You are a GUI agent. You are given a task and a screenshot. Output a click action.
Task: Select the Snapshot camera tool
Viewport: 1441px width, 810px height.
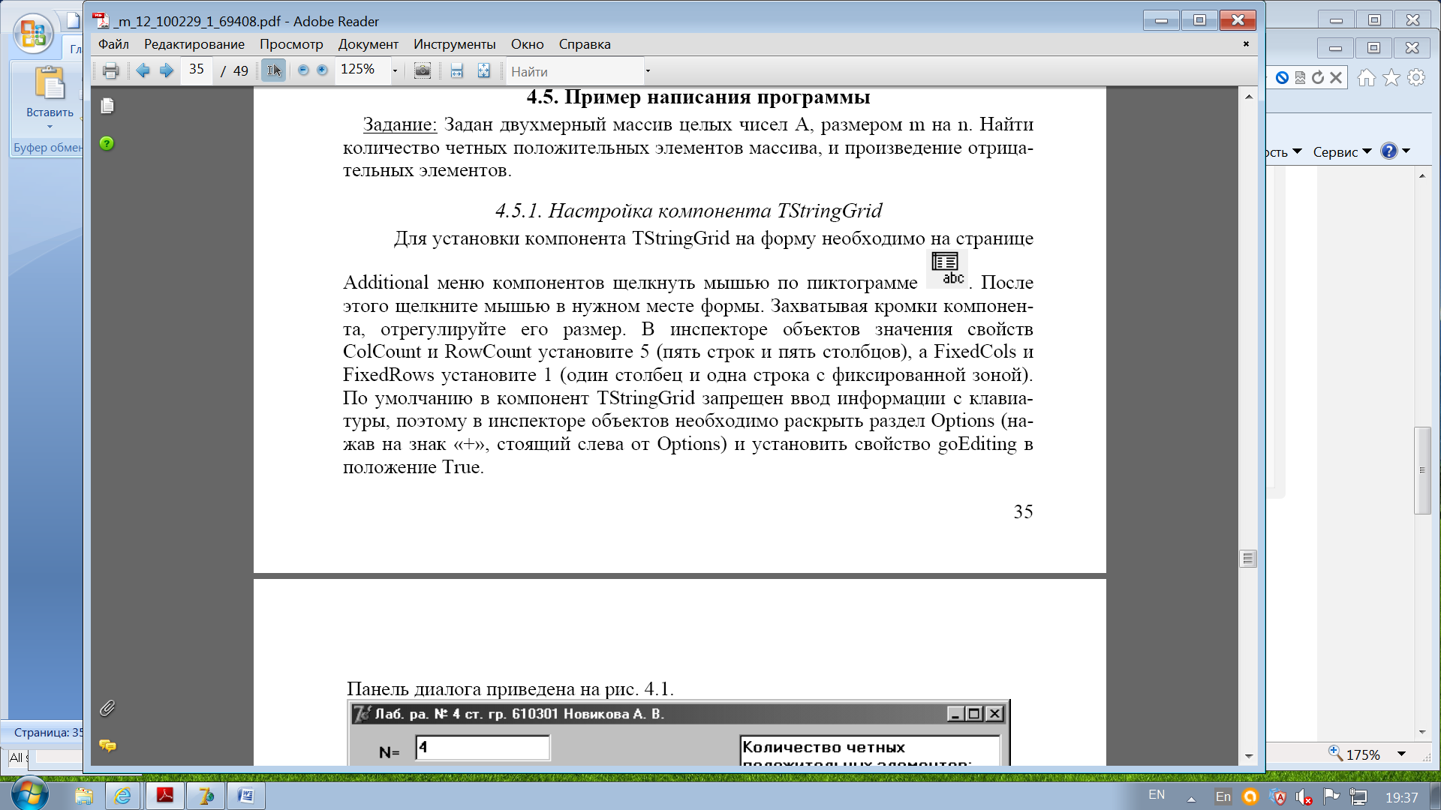tap(423, 71)
